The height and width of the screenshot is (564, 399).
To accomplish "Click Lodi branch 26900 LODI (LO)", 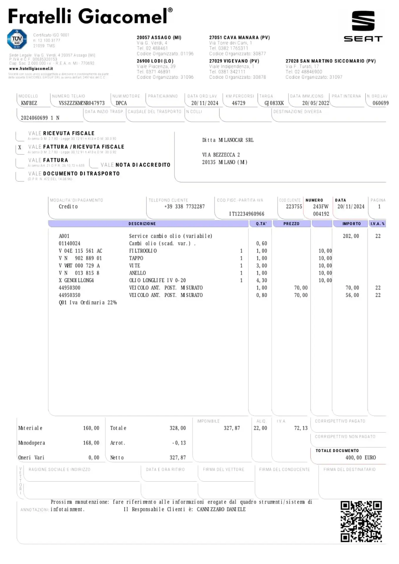I will click(x=155, y=61).
